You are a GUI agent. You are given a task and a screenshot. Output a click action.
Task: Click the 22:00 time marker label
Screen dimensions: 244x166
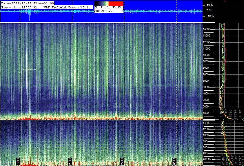(122, 161)
